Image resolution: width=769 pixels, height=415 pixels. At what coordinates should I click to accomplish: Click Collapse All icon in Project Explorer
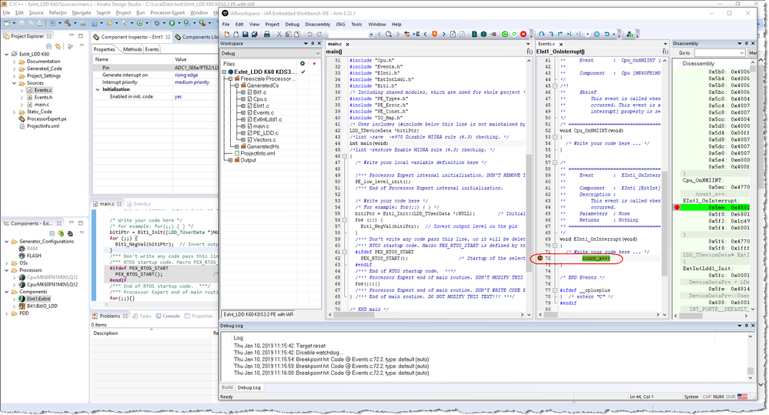click(x=49, y=47)
